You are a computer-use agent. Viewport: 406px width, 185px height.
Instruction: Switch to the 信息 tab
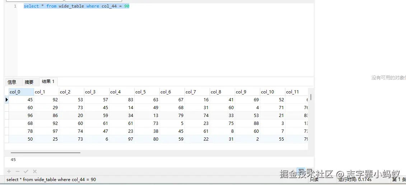point(12,82)
